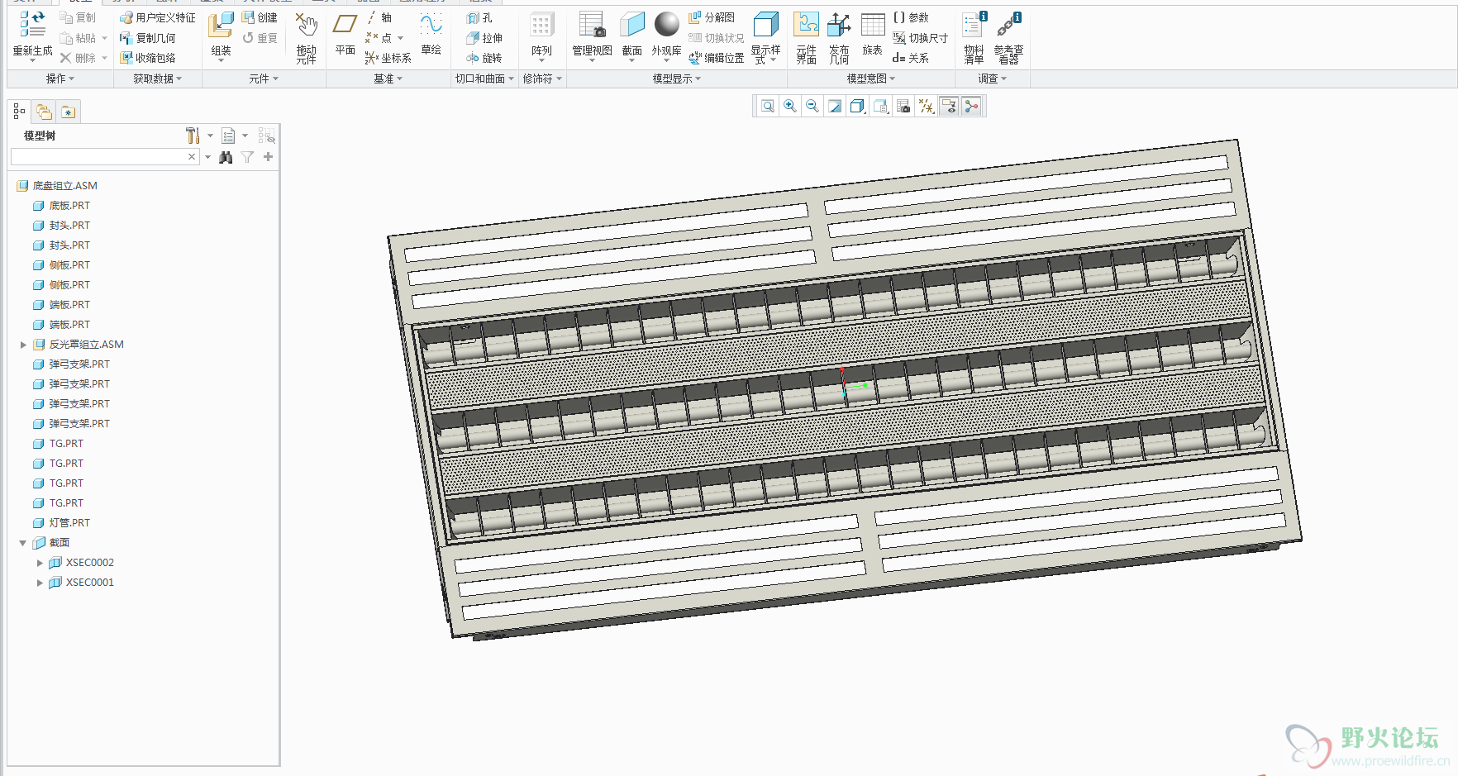Switch to Model Tree tab

point(19,112)
